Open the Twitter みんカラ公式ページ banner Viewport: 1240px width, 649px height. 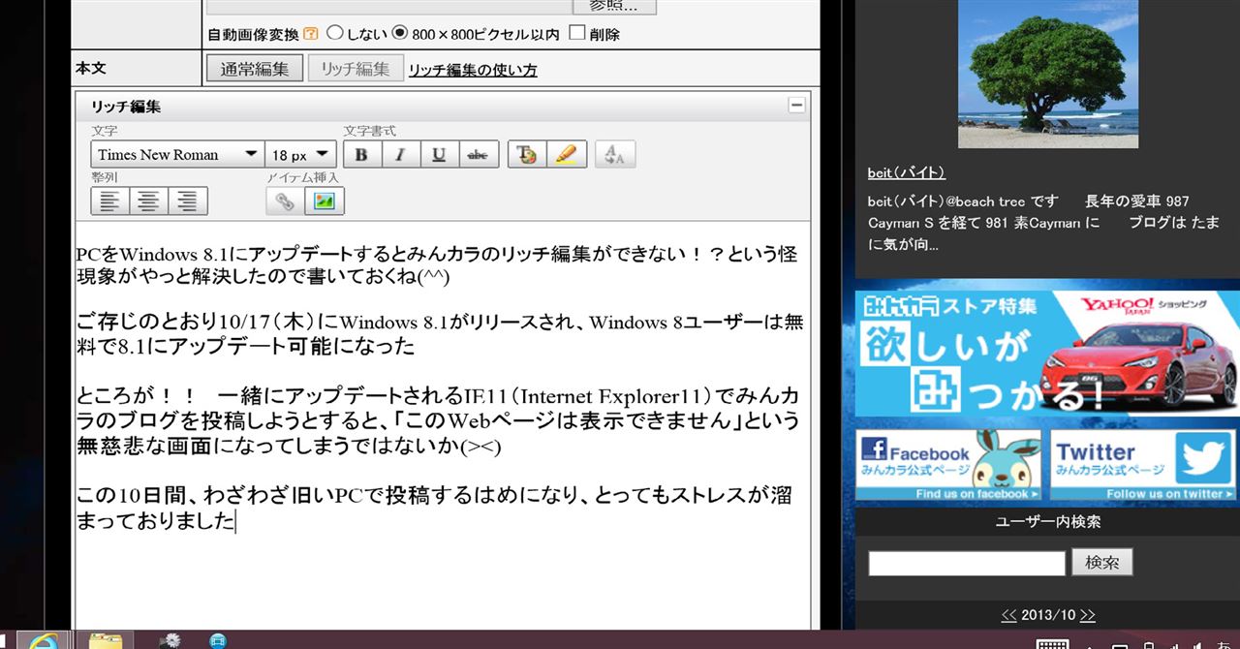click(x=1143, y=465)
